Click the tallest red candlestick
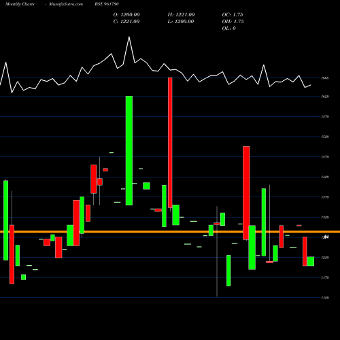This screenshot has width=340, height=340. coord(170,143)
